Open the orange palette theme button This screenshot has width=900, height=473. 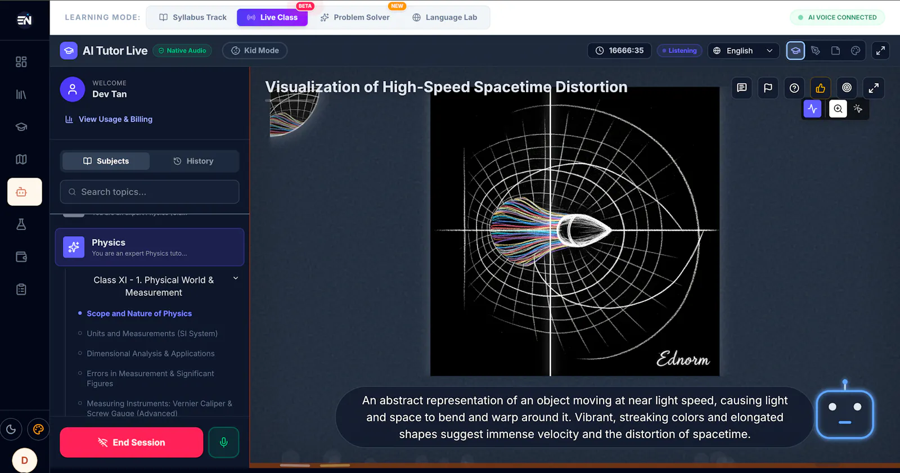click(x=38, y=430)
